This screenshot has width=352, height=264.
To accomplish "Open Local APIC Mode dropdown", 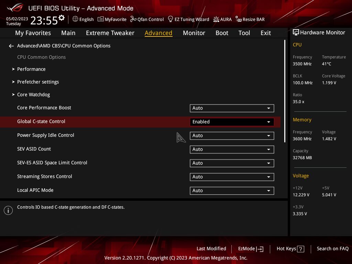I will coord(232,190).
